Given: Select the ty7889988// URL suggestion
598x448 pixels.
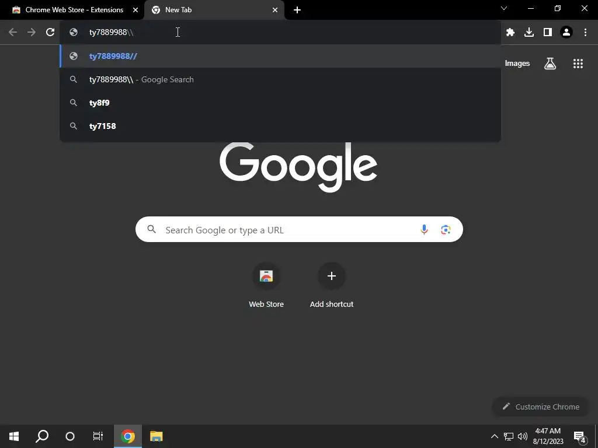Looking at the screenshot, I should [x=280, y=56].
